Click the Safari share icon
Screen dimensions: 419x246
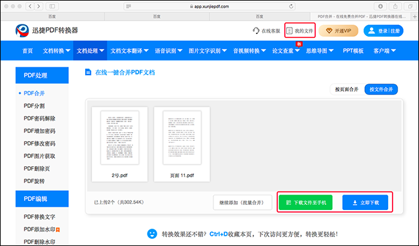(x=395, y=6)
